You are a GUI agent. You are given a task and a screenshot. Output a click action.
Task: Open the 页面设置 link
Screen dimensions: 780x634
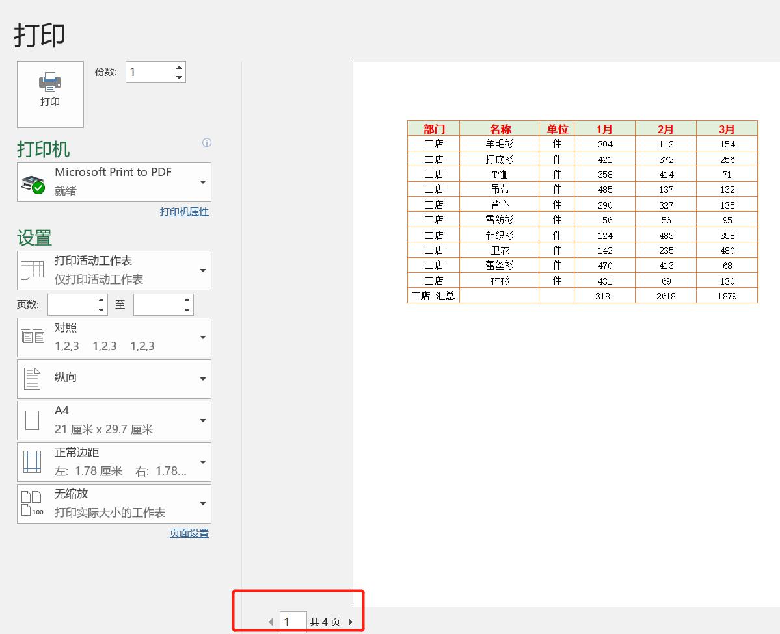click(189, 533)
